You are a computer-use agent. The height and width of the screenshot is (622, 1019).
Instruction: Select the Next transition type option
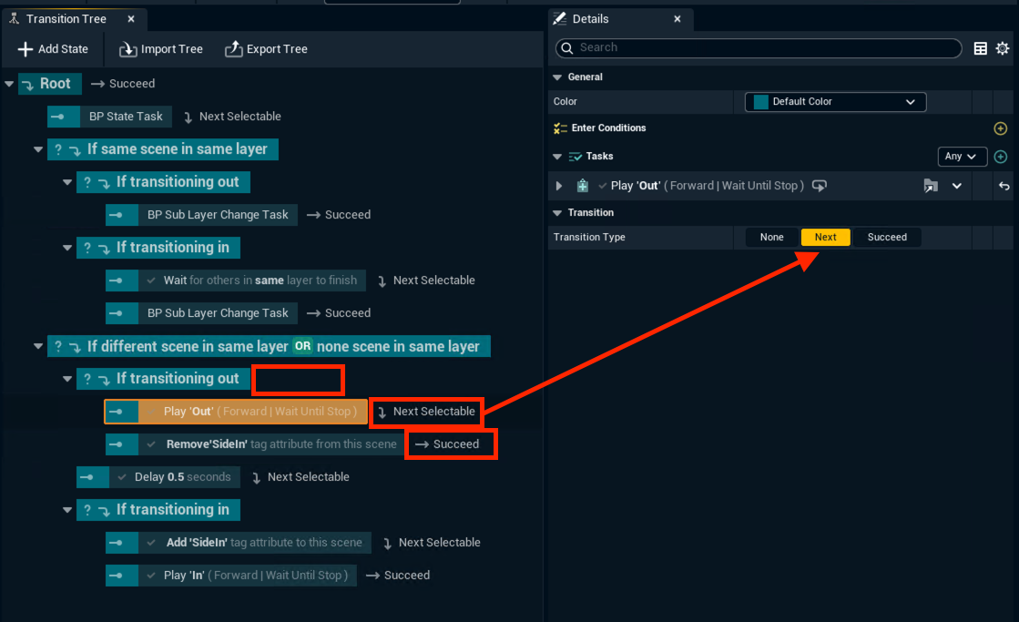pos(825,238)
